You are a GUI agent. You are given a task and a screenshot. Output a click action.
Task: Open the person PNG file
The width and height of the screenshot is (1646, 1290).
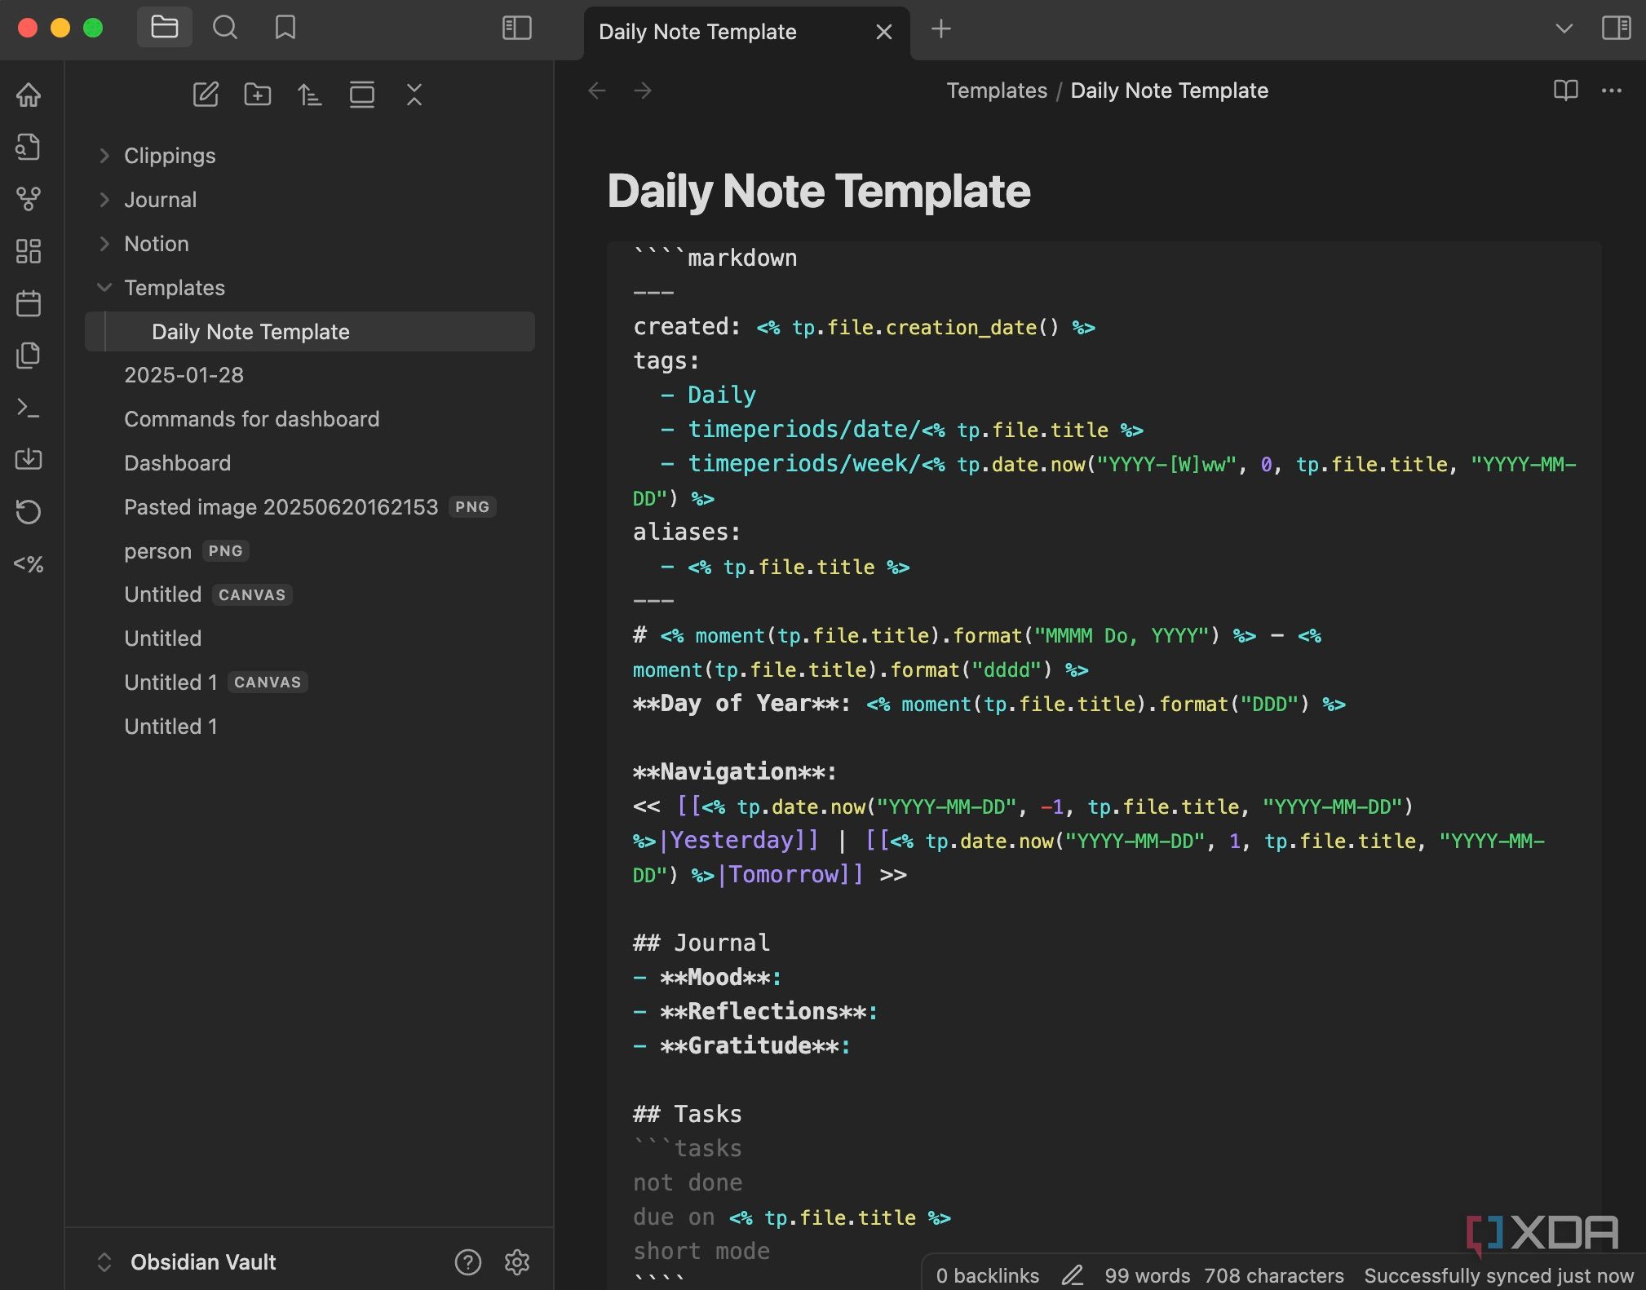[x=310, y=551]
